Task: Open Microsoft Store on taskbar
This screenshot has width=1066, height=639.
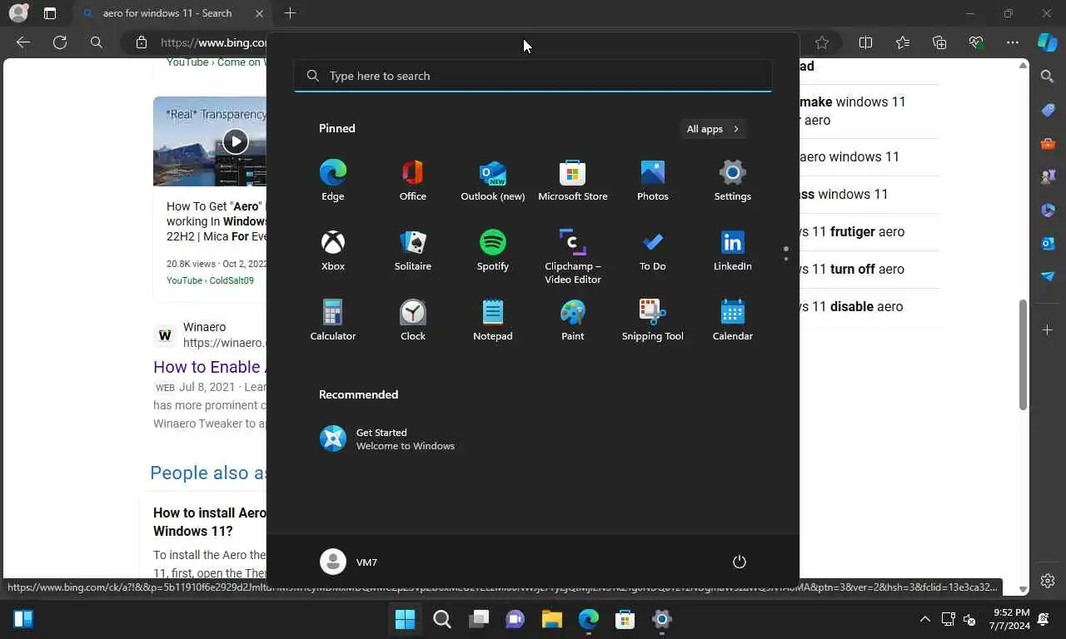Action: [x=625, y=619]
